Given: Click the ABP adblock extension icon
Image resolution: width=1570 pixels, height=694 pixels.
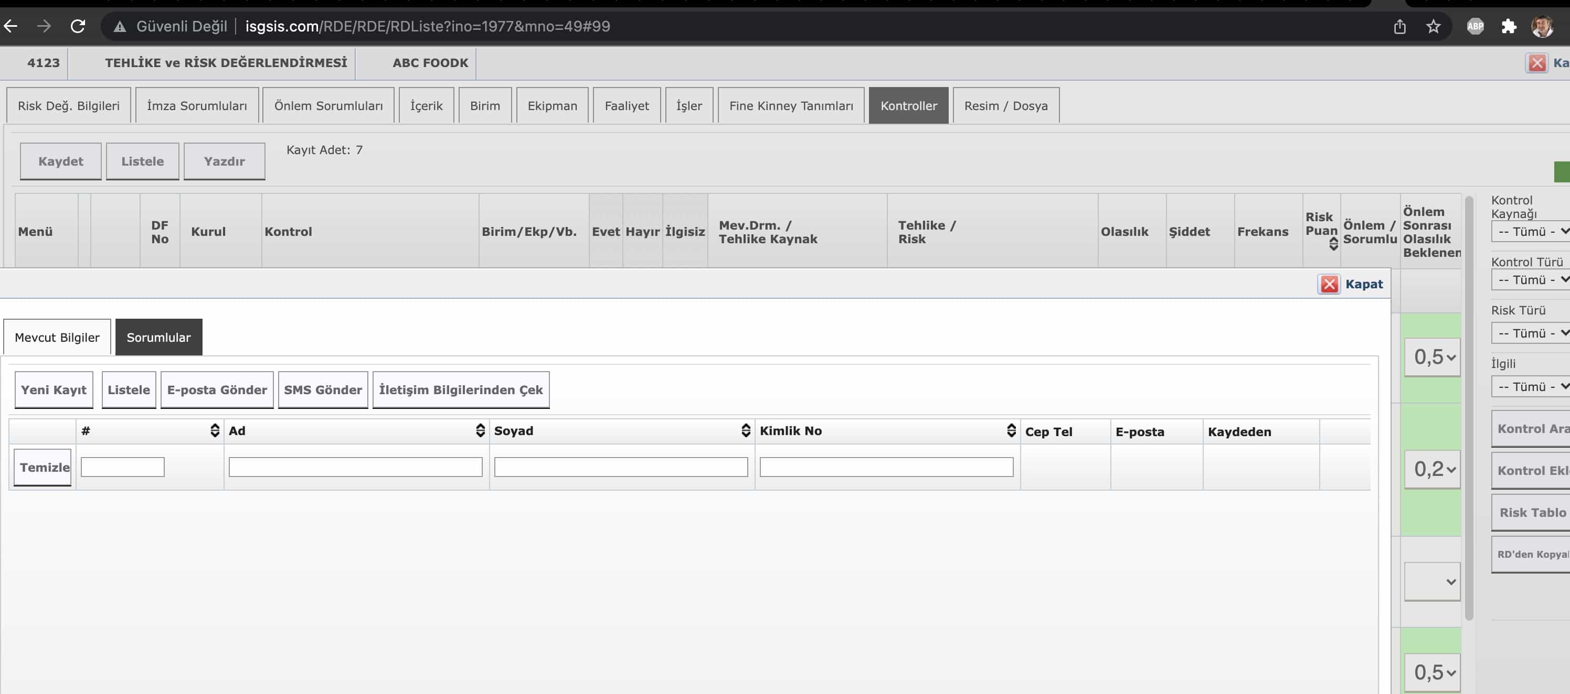Looking at the screenshot, I should [x=1475, y=26].
